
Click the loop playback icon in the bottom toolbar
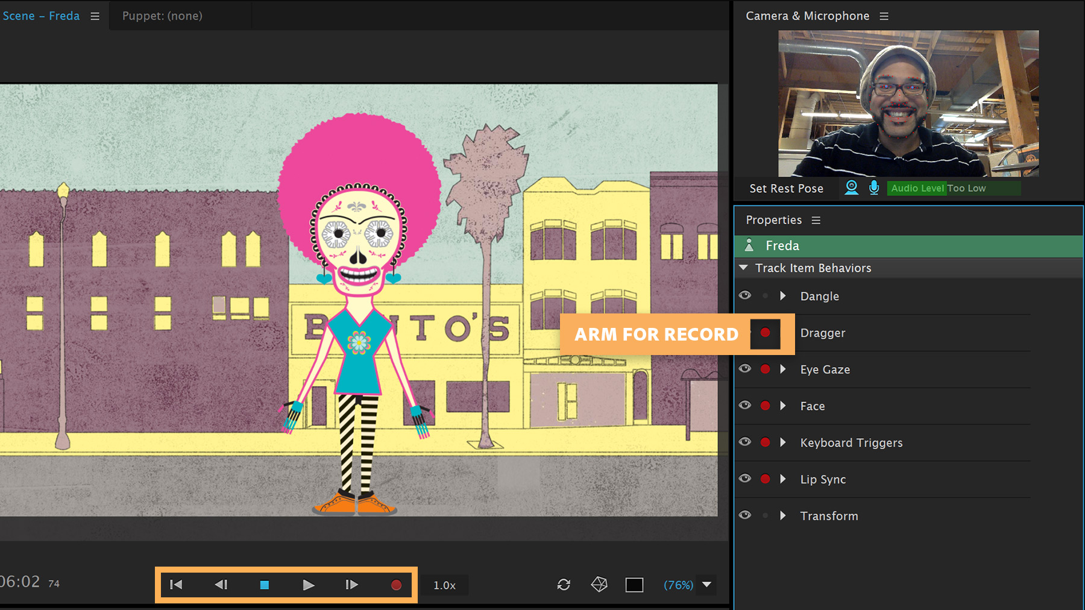pos(563,584)
